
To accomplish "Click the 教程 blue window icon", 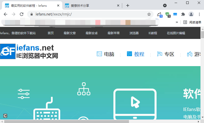I will point(129,54).
